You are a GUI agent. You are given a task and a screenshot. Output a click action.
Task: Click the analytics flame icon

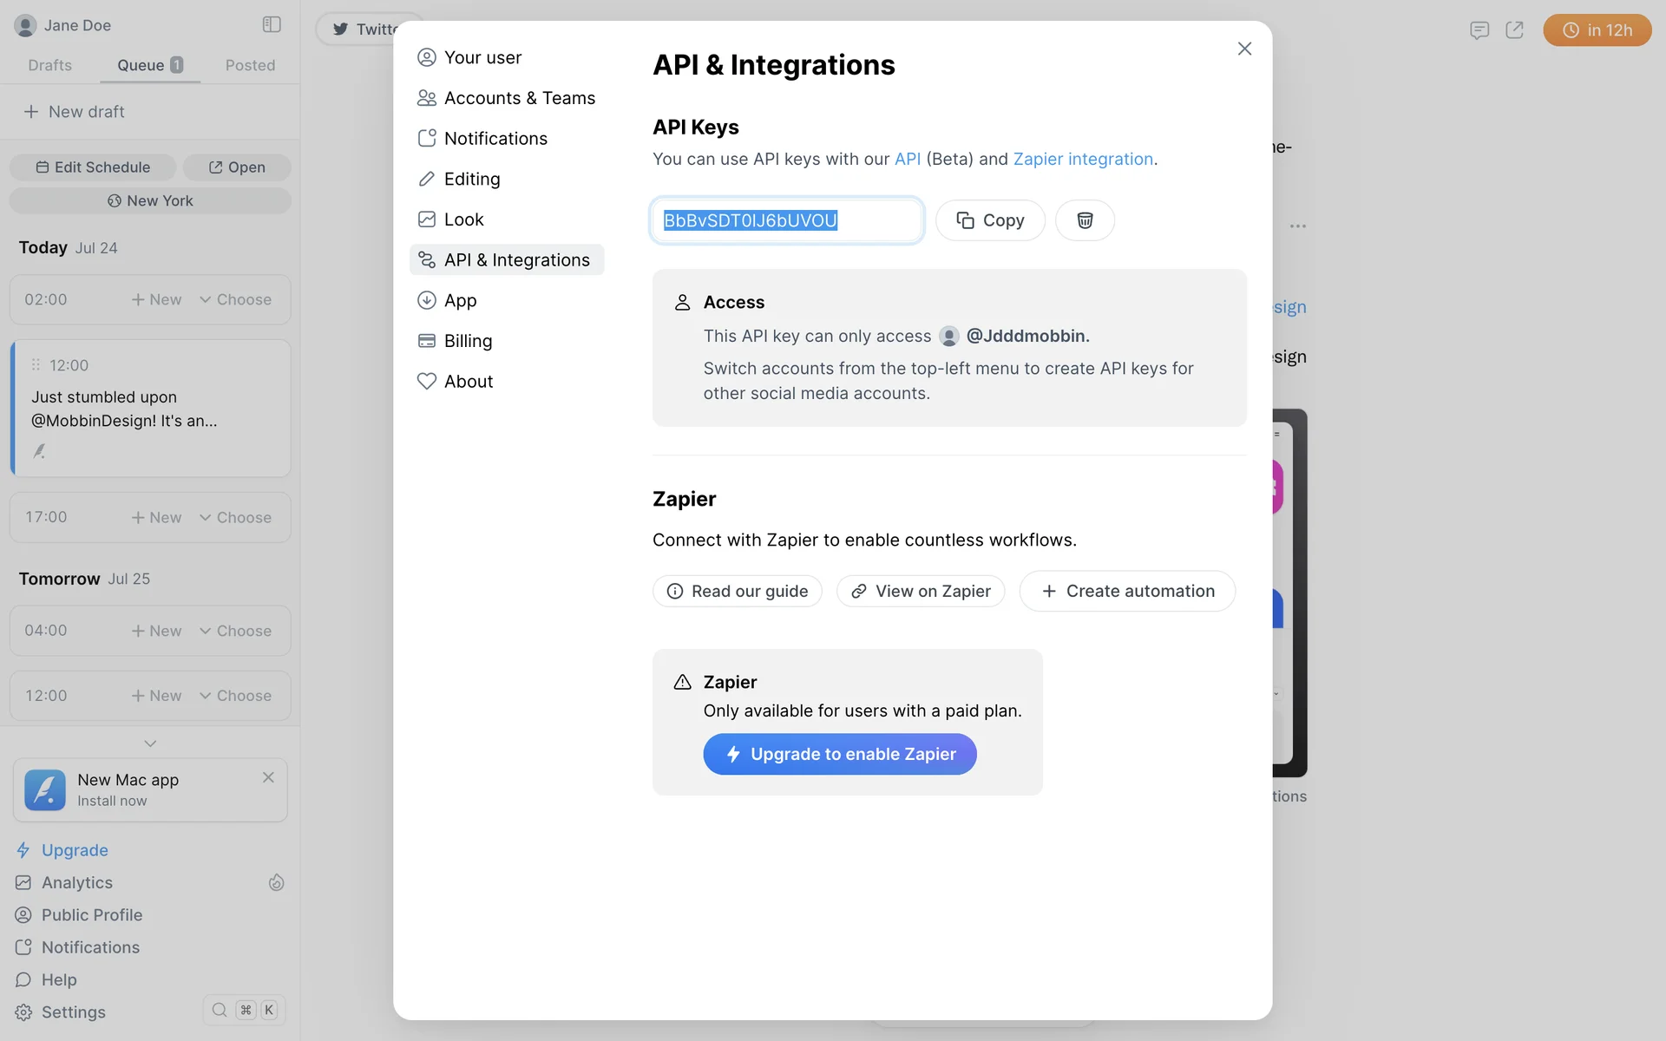click(276, 882)
